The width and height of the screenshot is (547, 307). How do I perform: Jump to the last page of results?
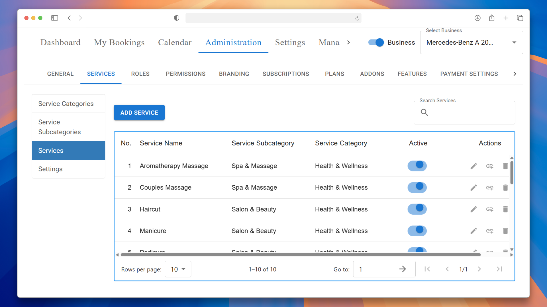(499, 269)
